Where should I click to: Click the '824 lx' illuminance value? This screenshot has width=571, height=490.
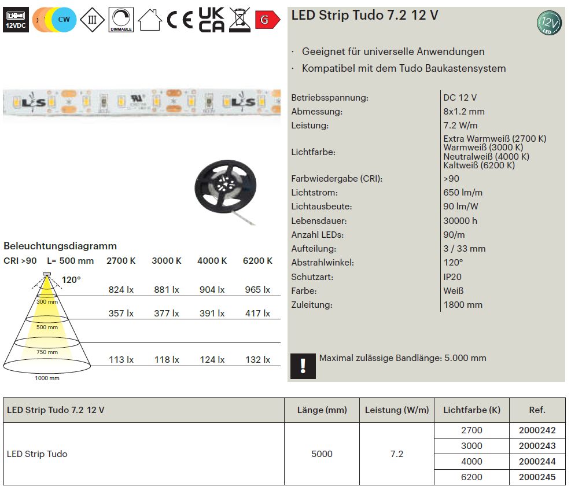pos(121,290)
